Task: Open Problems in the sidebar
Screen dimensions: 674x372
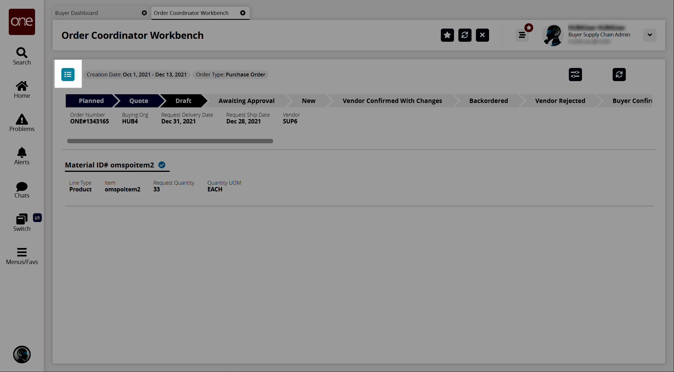Action: click(x=22, y=123)
